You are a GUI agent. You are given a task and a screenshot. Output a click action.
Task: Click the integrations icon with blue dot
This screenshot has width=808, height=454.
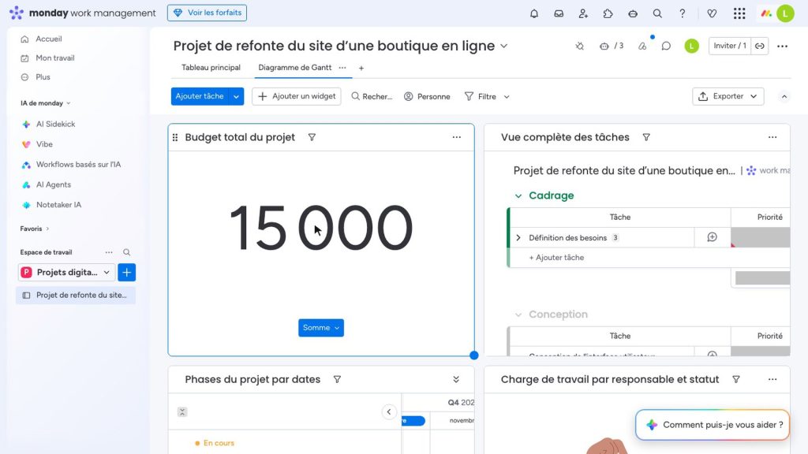pos(642,46)
